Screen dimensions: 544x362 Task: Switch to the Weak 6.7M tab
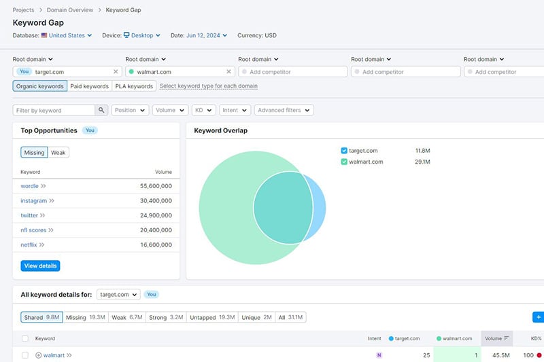coord(127,317)
